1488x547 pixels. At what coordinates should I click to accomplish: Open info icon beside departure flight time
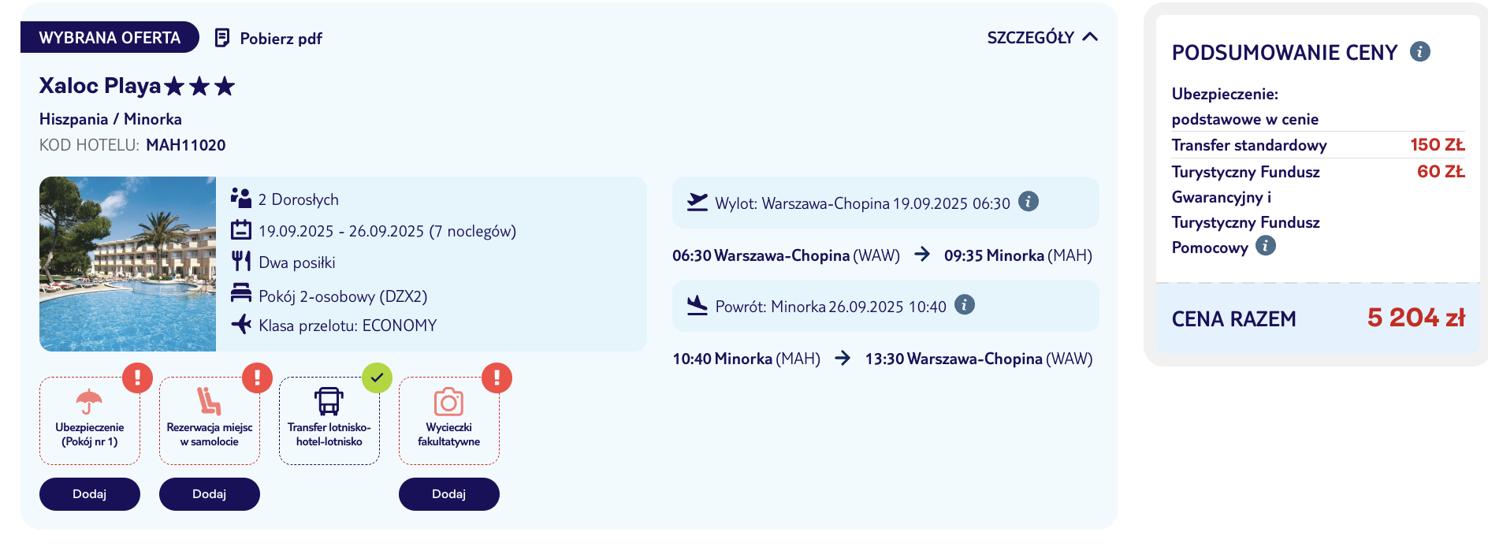(x=1029, y=202)
